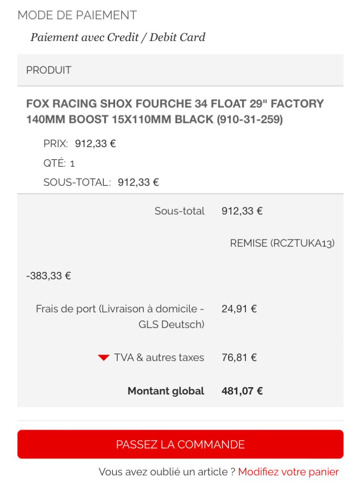Select the Fox Racing Shox product title
The height and width of the screenshot is (494, 361).
click(175, 112)
